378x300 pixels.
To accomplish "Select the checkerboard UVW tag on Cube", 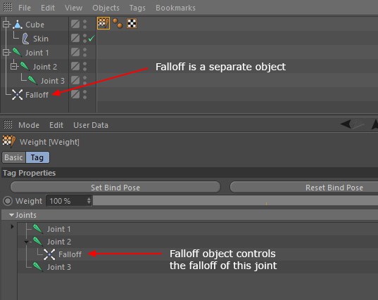I will [132, 23].
